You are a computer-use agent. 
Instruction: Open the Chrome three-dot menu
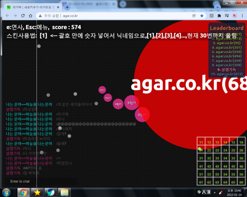click(242, 16)
